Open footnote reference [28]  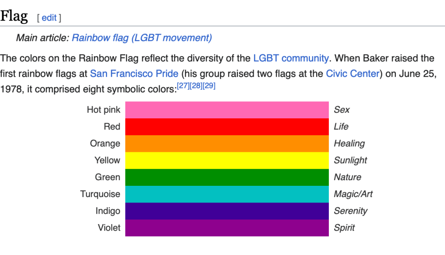click(196, 86)
